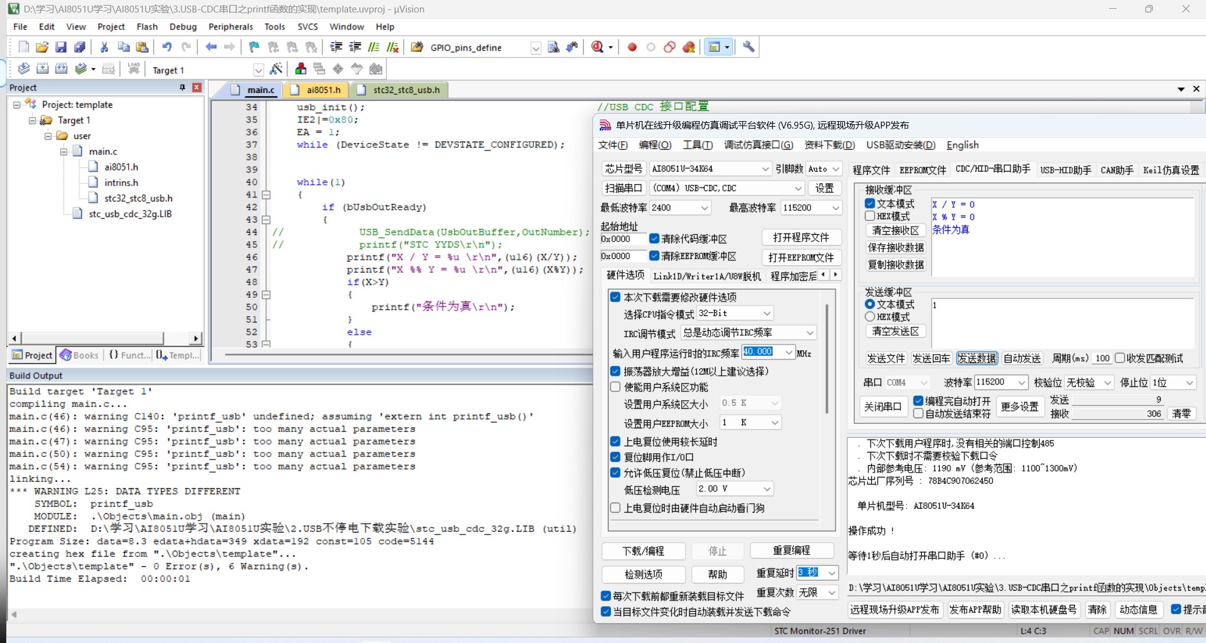Click the 下载/编程 button
The width and height of the screenshot is (1206, 643).
point(643,551)
